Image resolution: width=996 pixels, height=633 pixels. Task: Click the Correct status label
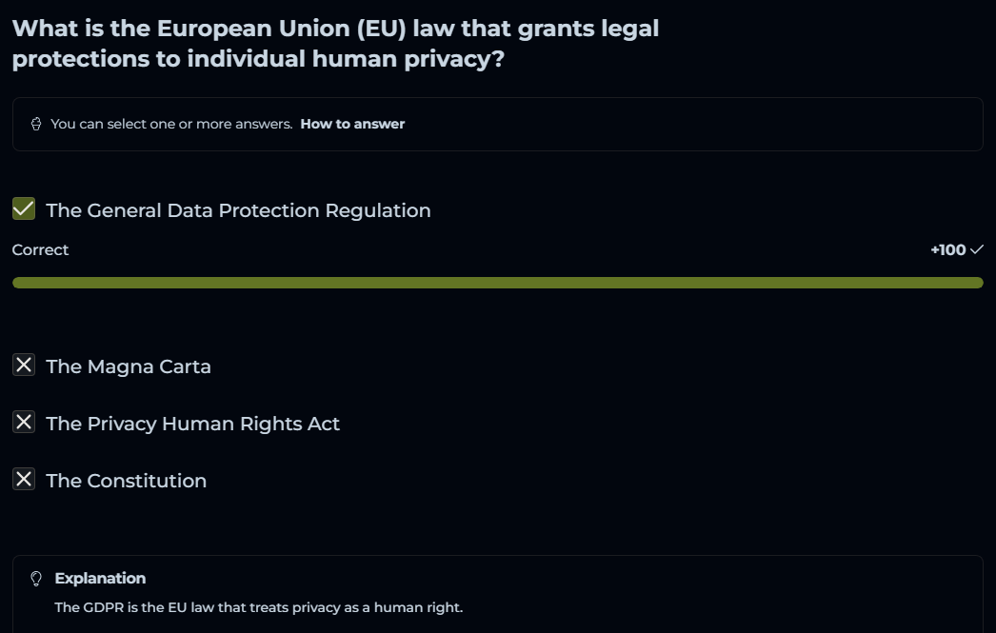[40, 249]
